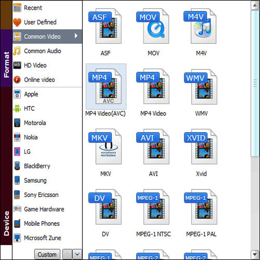The height and width of the screenshot is (260, 260).
Task: Click the HD Video badge icon
Action: pyautogui.click(x=17, y=65)
